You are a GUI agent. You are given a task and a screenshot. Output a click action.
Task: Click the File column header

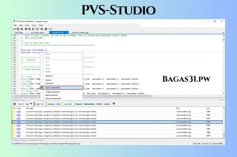coord(178,108)
